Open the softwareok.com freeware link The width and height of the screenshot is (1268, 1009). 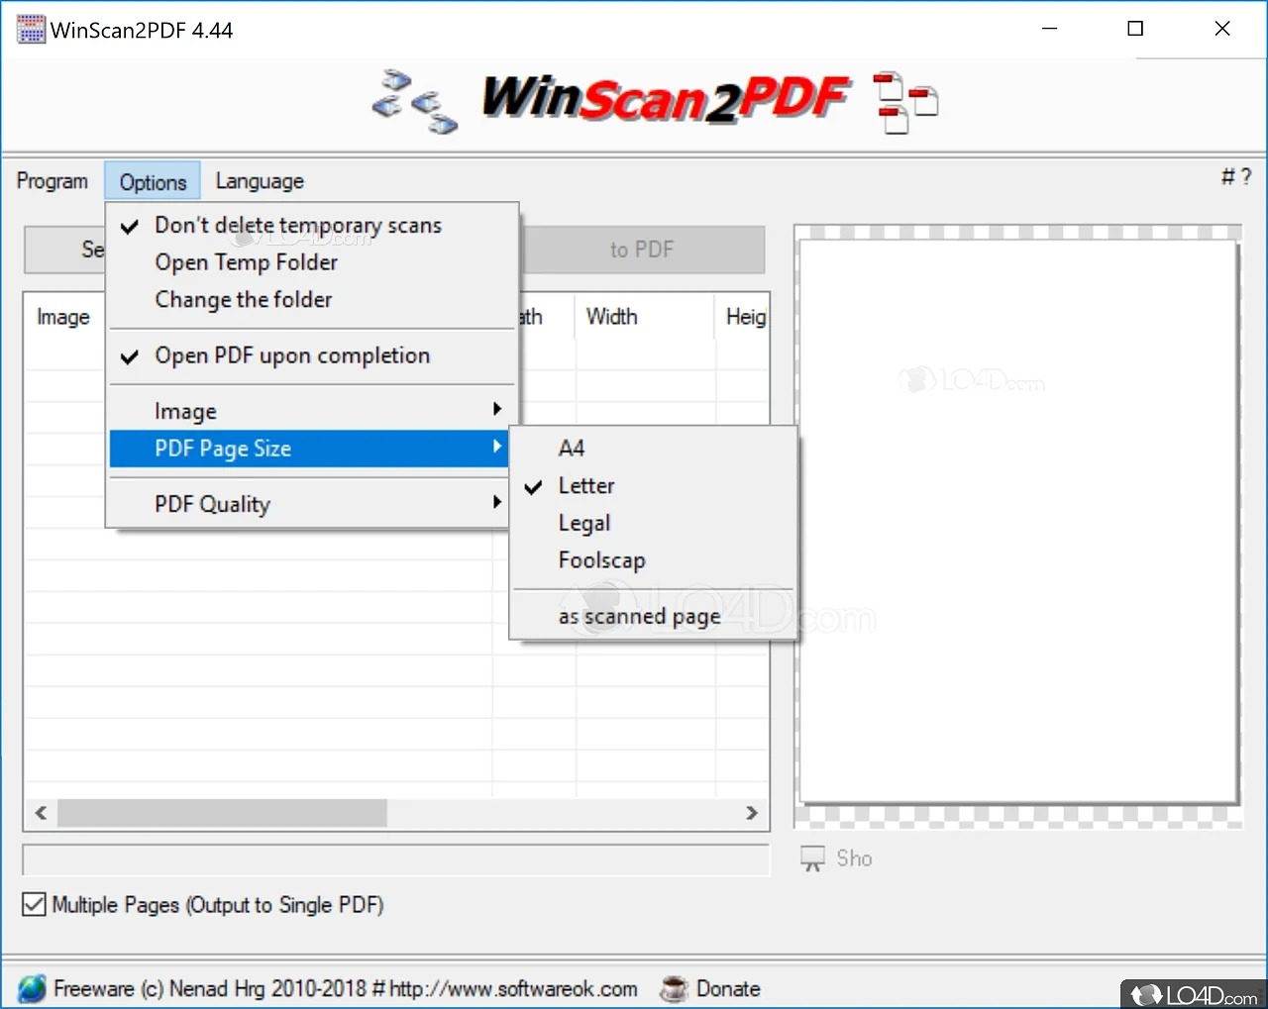[x=346, y=988]
